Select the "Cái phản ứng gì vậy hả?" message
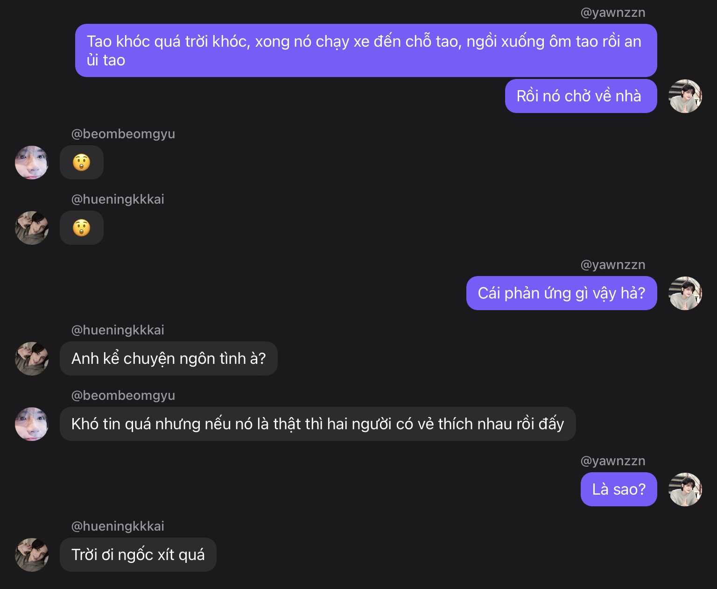This screenshot has height=589, width=717. pyautogui.click(x=561, y=293)
